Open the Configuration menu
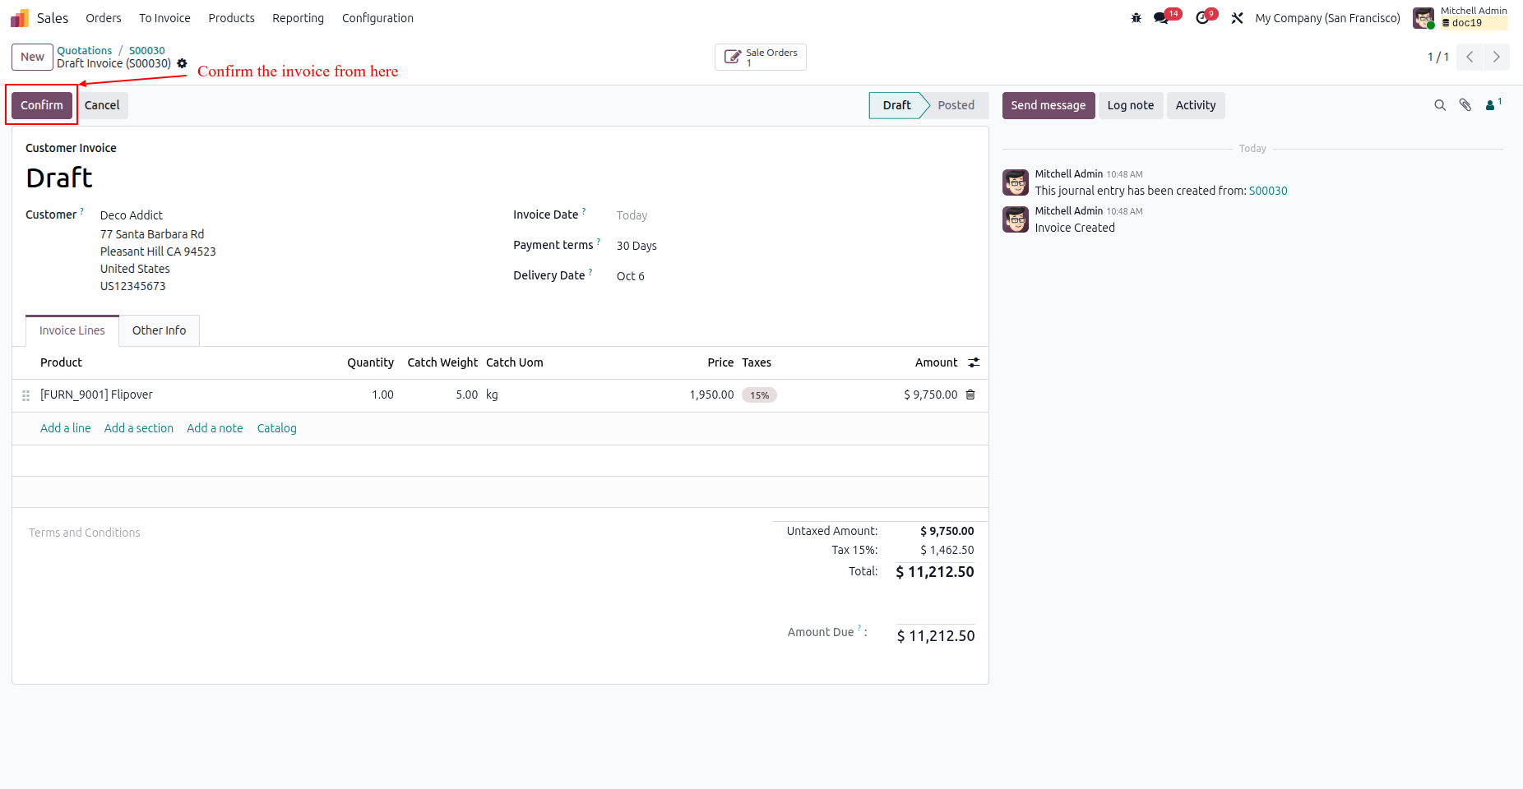This screenshot has width=1523, height=789. pos(377,18)
